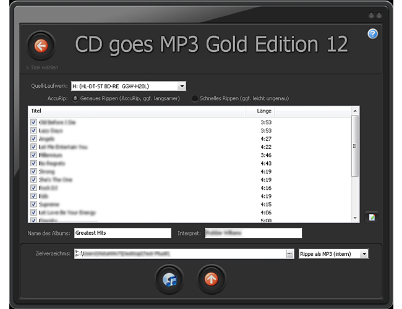
Task: Open the Rippe als MP3 format dropdown
Action: [x=364, y=254]
